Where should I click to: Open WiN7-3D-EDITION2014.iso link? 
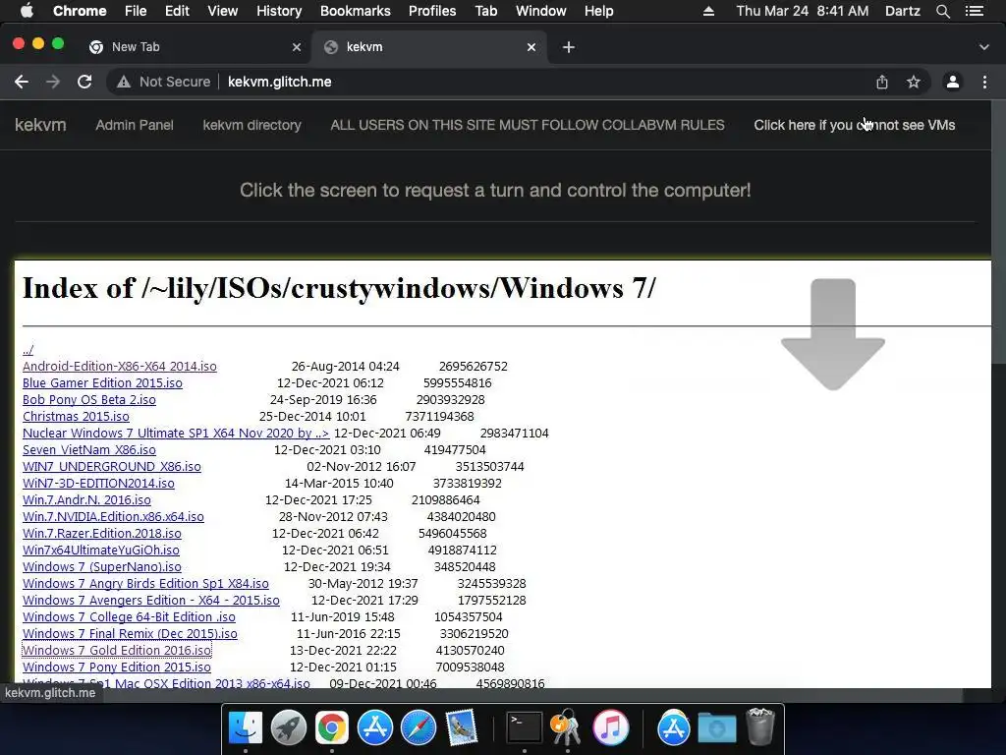98,483
